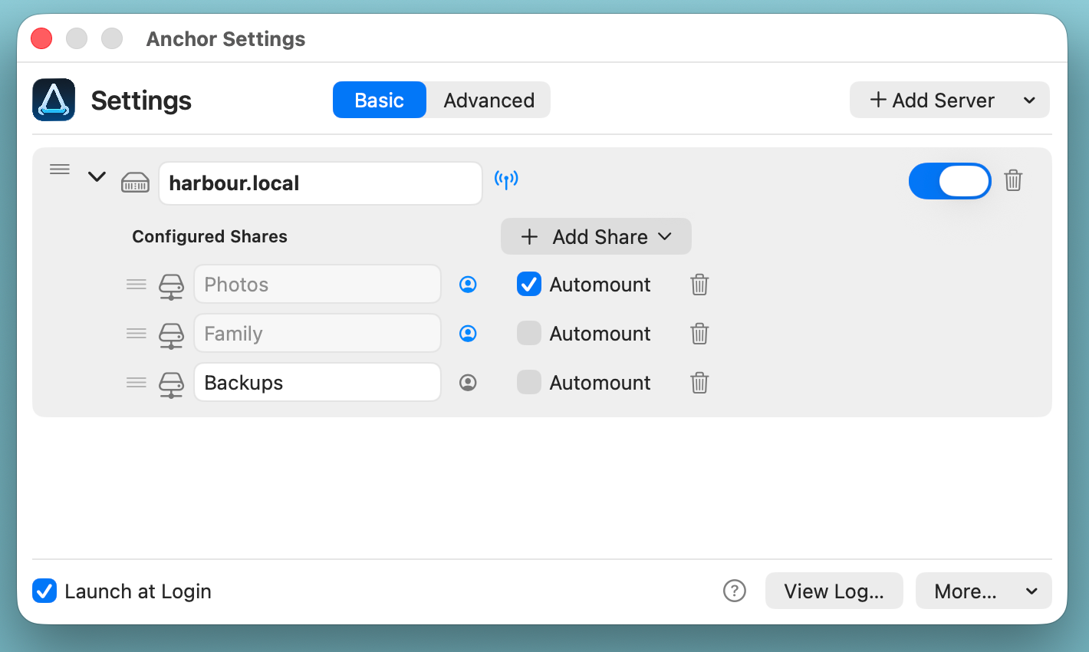Click the network share icon for Photos

click(x=171, y=286)
